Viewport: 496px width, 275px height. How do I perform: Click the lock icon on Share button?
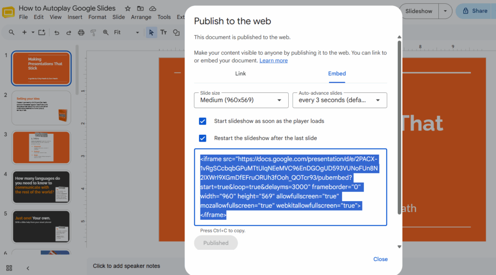pos(465,11)
